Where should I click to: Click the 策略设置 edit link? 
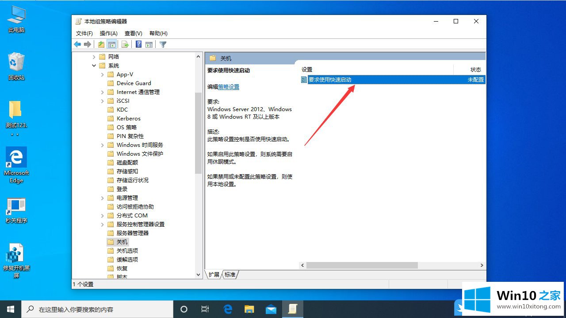tap(229, 87)
